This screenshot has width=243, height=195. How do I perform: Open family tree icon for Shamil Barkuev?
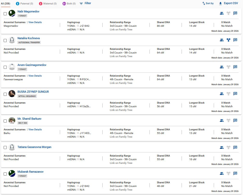(x=228, y=120)
